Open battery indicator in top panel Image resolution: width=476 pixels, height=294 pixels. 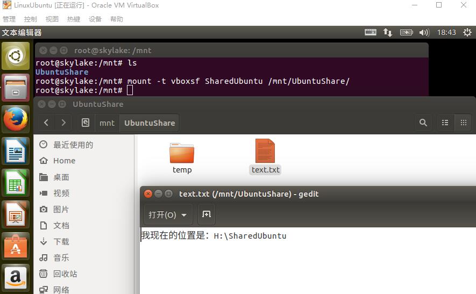click(x=406, y=32)
